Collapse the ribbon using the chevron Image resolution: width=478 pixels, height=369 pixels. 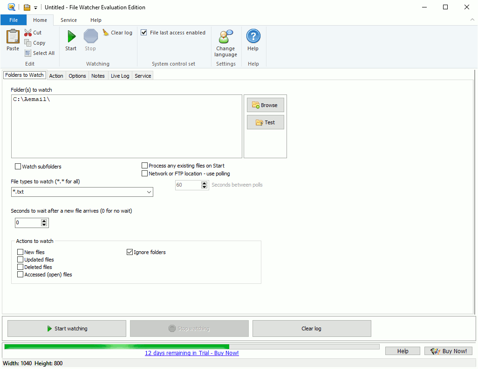click(x=471, y=20)
